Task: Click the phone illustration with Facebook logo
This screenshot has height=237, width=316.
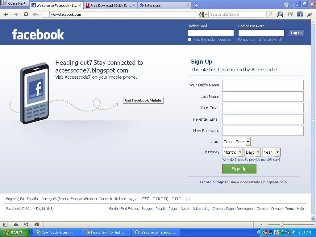Action: [x=34, y=93]
